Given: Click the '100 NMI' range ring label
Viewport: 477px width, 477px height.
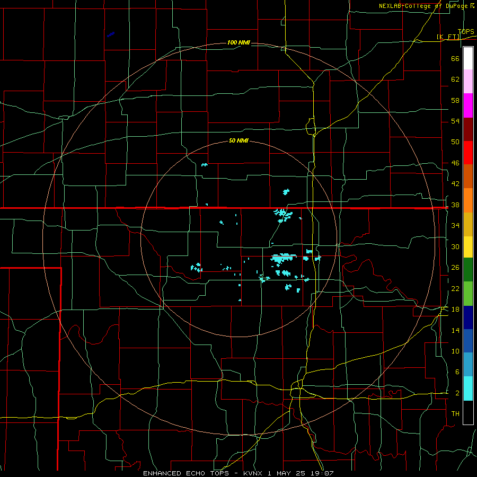Looking at the screenshot, I should (238, 42).
